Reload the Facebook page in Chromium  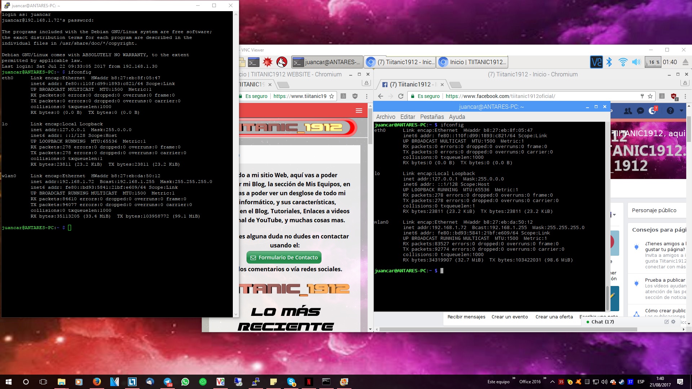point(400,96)
